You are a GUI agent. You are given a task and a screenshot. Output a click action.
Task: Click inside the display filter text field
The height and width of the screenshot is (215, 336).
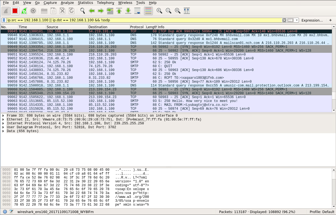click(x=144, y=20)
